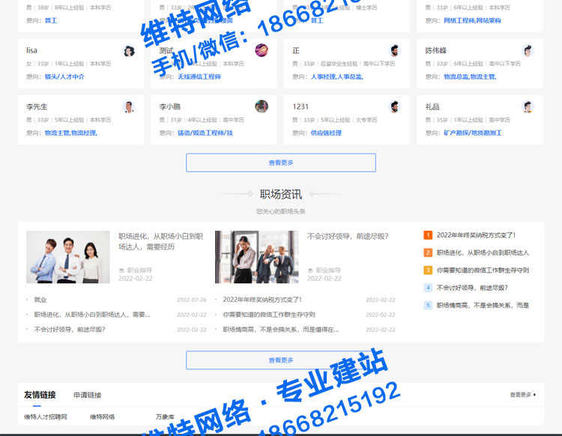Viewport: 562px width, 436px height.
Task: Open the 就业 news list item
Action: 40,300
